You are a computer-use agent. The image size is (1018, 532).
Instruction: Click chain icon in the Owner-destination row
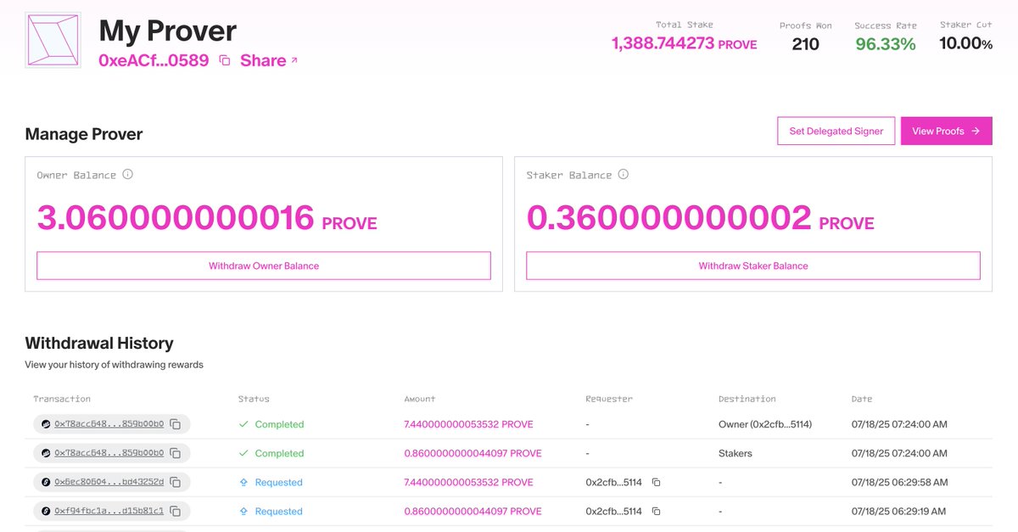45,424
